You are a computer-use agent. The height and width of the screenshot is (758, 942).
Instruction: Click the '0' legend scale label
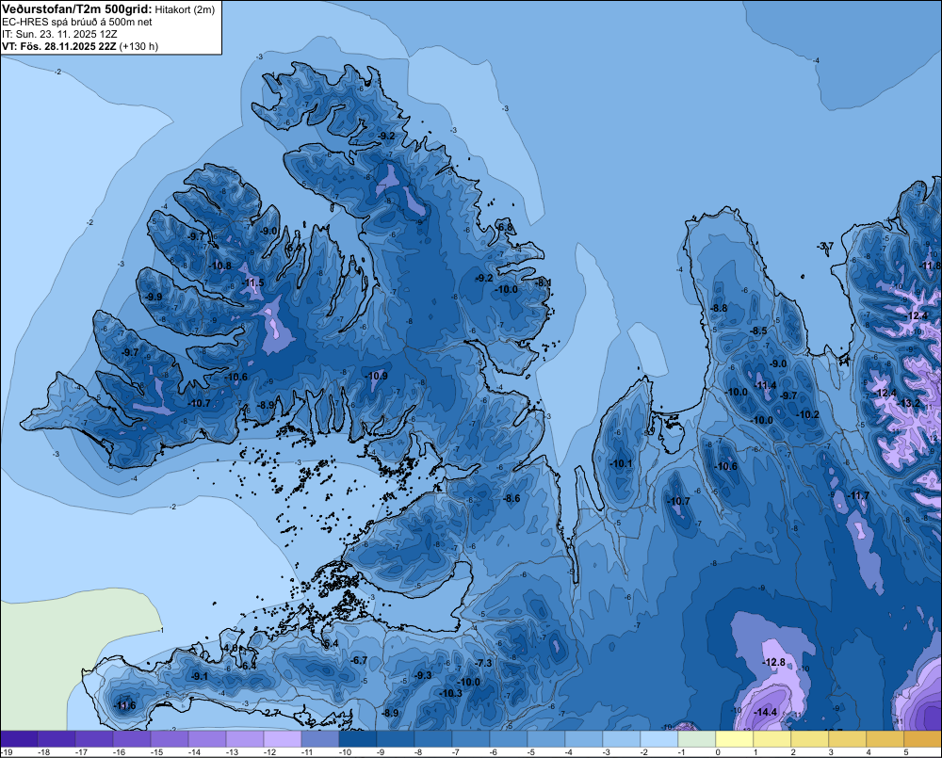(718, 752)
